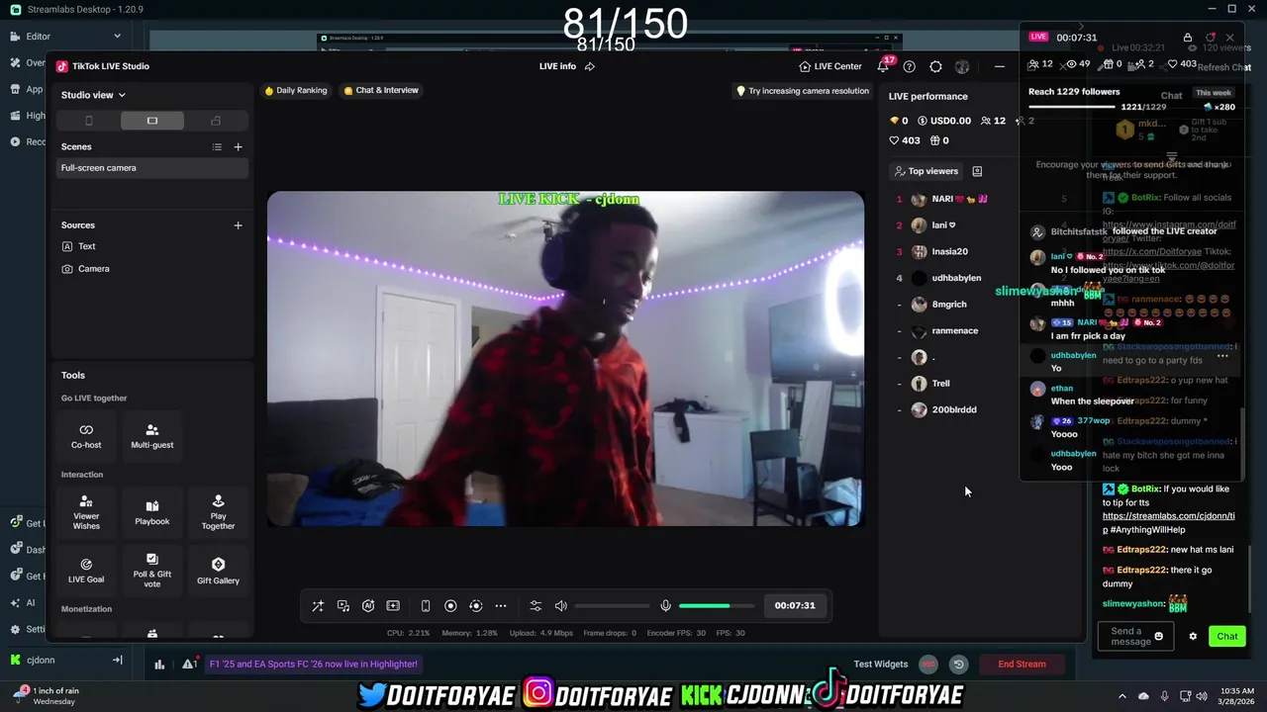1267x712 pixels.
Task: Start recording with the record button
Action: (x=450, y=606)
